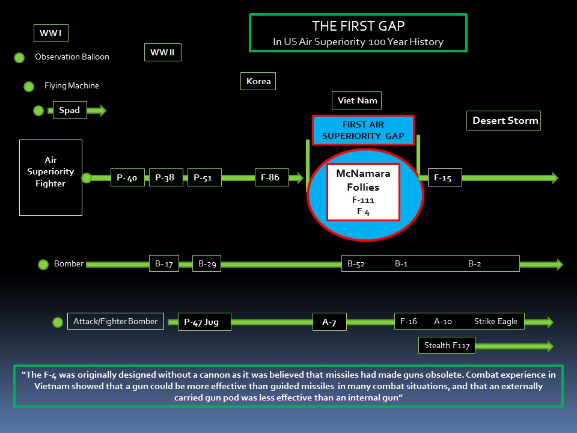The image size is (577, 433).
Task: Click the P-51 fighter box
Action: pos(204,178)
